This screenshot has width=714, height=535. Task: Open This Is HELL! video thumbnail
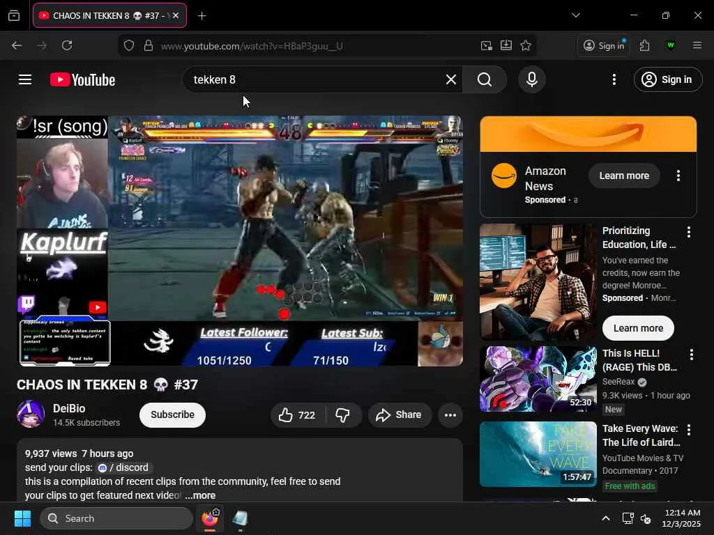point(538,379)
